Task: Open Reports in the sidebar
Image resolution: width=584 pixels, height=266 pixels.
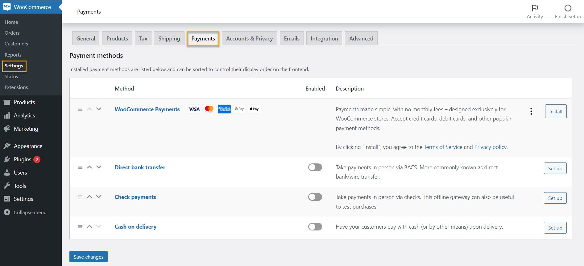Action: coord(13,55)
